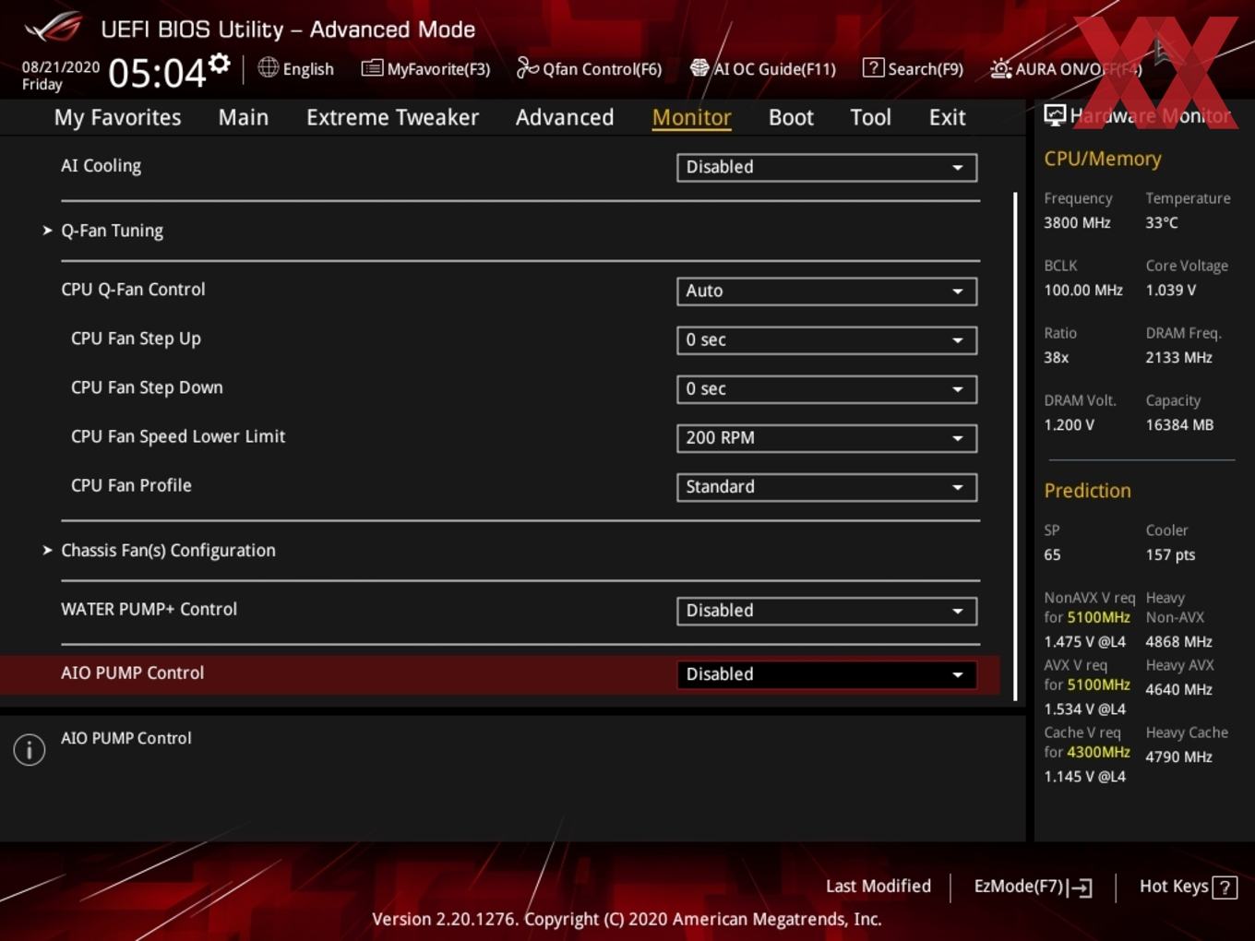1255x941 pixels.
Task: Click the Qfan Control(F6) label
Action: tap(602, 69)
